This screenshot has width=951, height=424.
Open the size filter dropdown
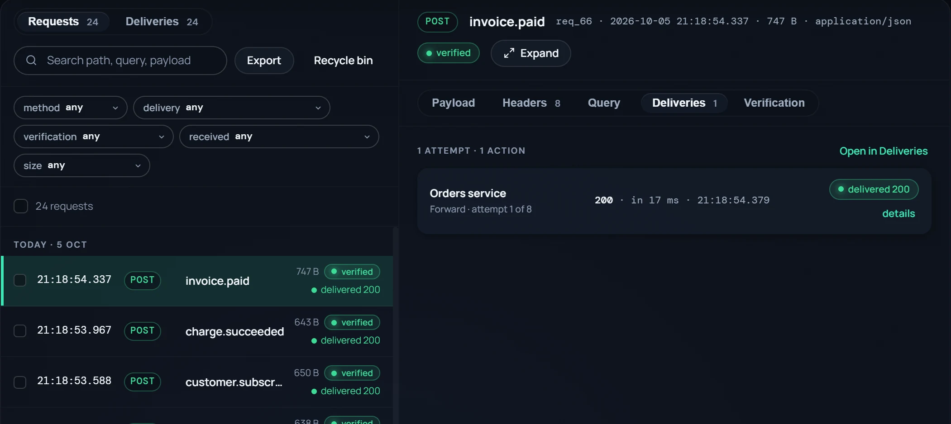coord(82,165)
